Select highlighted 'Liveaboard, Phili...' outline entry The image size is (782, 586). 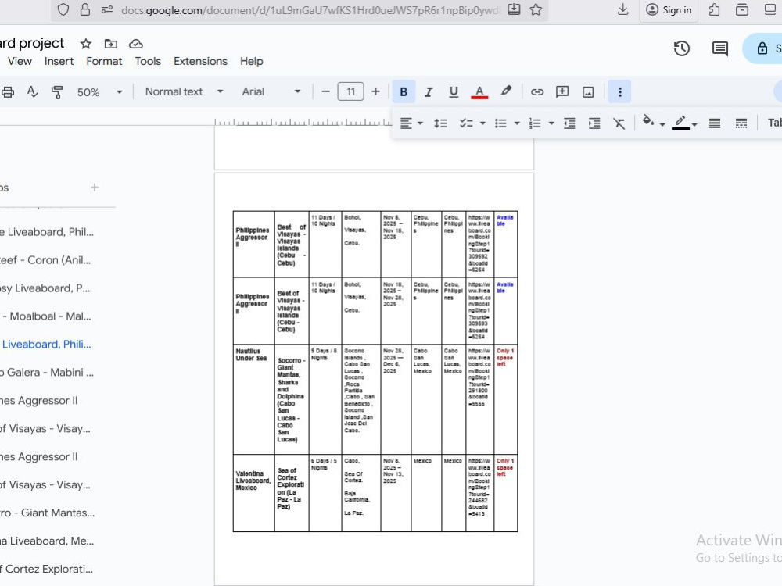click(x=46, y=345)
